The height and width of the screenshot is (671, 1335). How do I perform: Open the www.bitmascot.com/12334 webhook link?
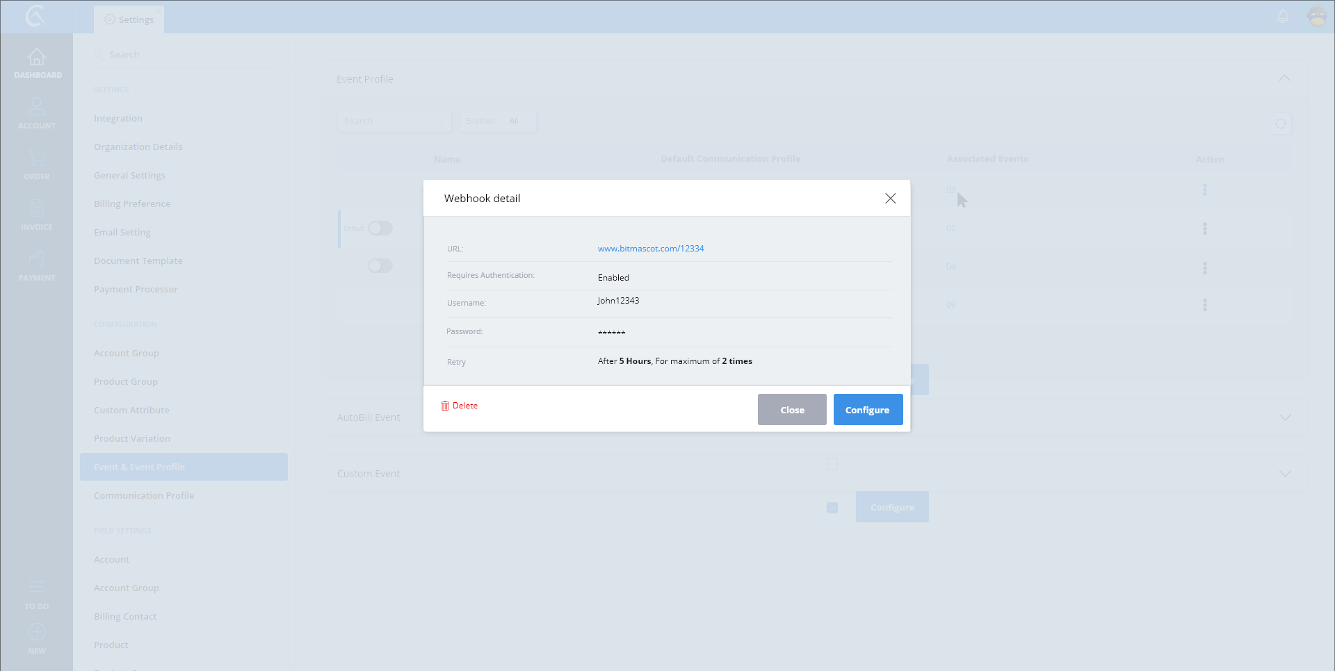tap(651, 249)
